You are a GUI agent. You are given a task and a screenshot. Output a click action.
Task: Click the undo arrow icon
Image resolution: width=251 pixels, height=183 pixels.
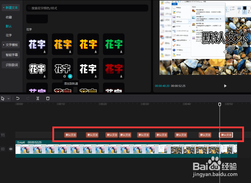click(x=18, y=98)
